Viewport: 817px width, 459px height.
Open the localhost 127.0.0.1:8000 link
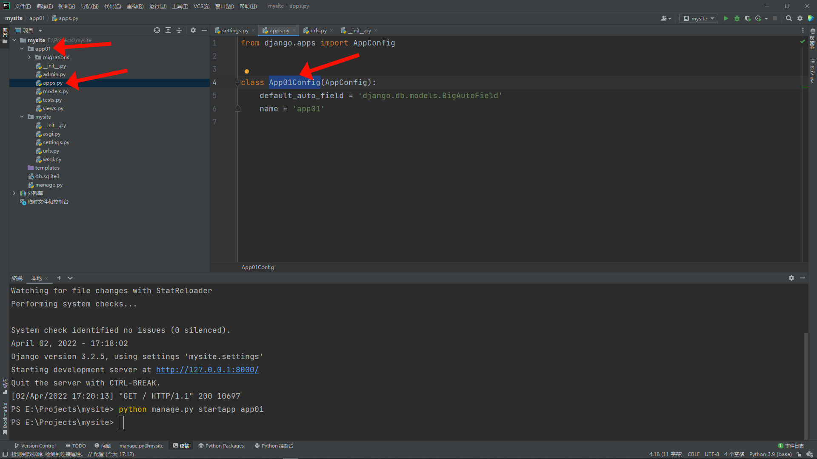[207, 370]
